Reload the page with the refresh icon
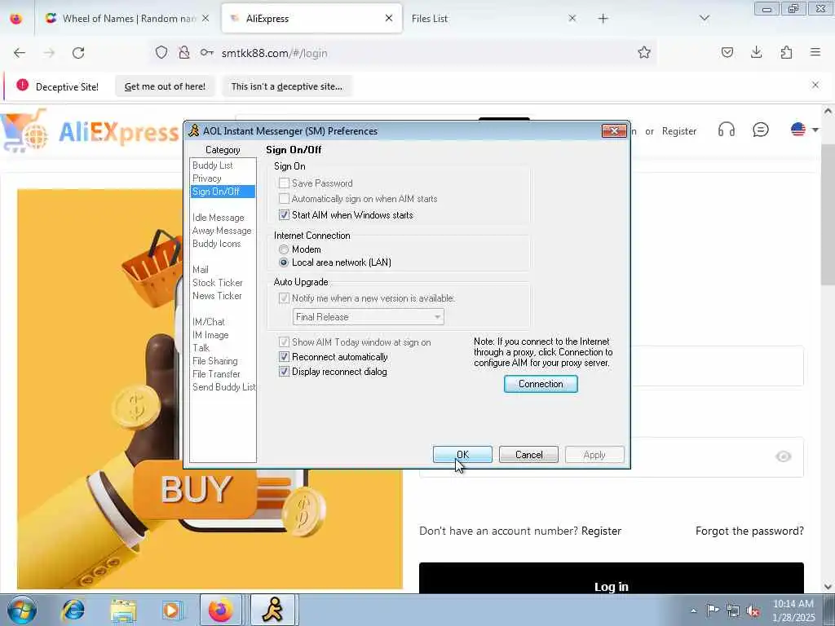Viewport: 835px width, 626px height. tap(78, 53)
